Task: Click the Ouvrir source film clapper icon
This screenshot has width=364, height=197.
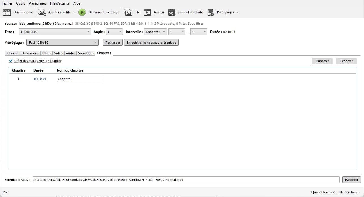Action: (7, 12)
